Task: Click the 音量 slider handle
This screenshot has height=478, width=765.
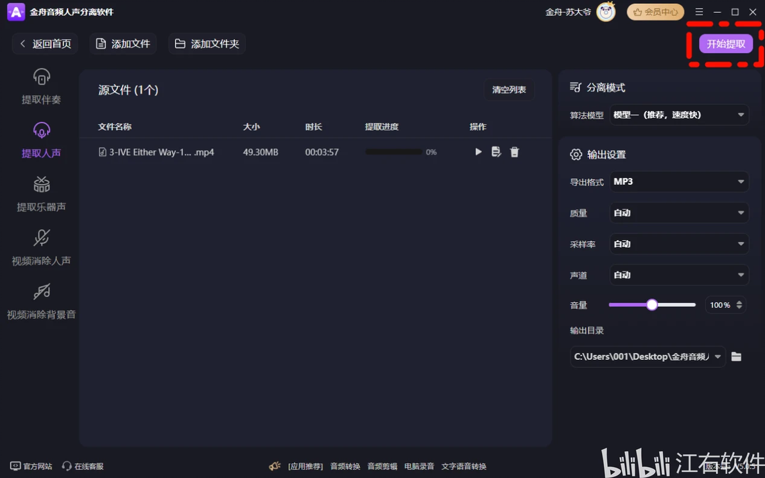Action: (x=652, y=305)
